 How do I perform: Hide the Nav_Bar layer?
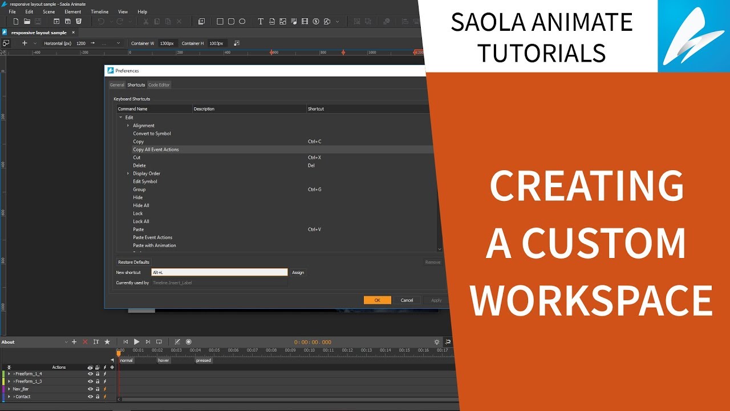coord(90,389)
